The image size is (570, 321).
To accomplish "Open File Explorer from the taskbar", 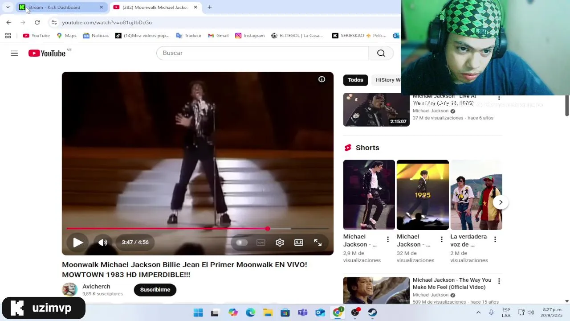I will (268, 313).
